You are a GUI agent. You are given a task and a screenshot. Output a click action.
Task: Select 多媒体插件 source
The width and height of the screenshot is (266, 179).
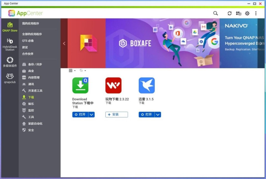pos(10,62)
